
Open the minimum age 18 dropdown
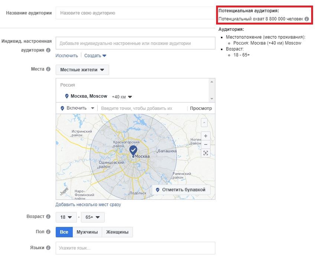[66, 217]
